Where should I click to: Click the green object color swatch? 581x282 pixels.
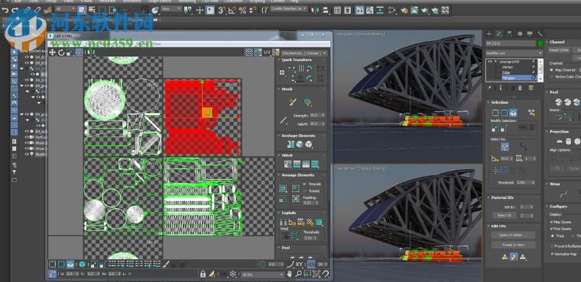coord(540,43)
